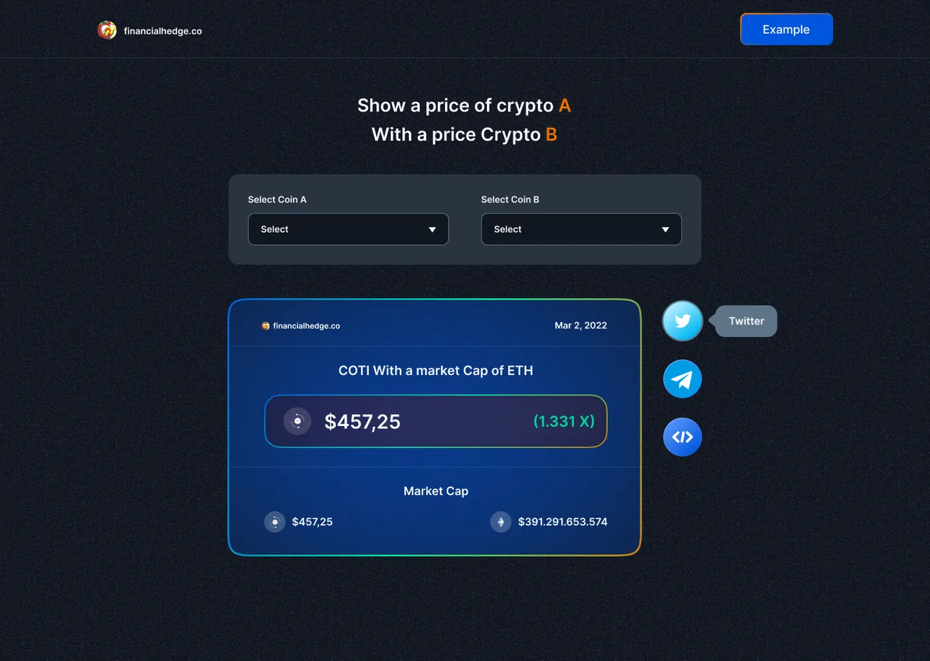Click the $391.291.653.574 market cap value

click(563, 522)
